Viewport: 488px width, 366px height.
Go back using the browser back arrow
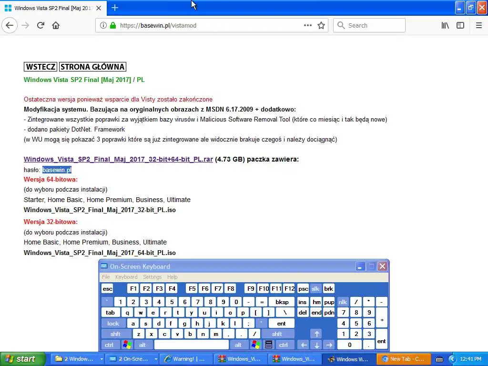(10, 25)
